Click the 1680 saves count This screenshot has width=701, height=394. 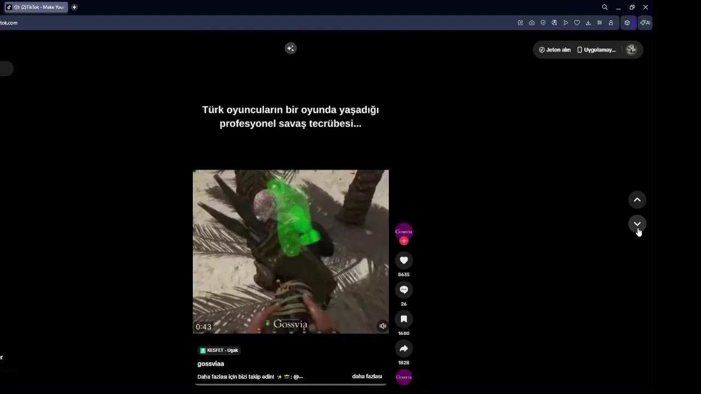click(404, 333)
